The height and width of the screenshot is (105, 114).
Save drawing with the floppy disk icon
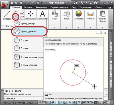21,3
